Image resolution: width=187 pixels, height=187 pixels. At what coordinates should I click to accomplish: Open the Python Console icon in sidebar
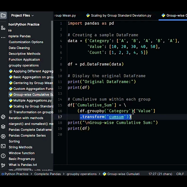point(3,117)
